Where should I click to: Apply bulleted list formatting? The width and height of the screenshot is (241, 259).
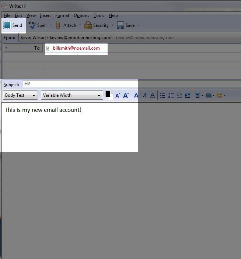point(163,95)
